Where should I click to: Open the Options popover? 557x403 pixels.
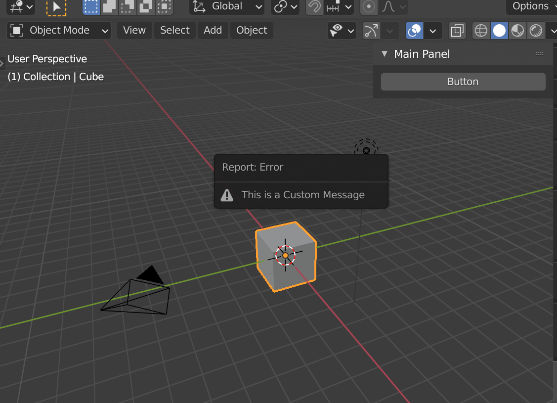[531, 6]
